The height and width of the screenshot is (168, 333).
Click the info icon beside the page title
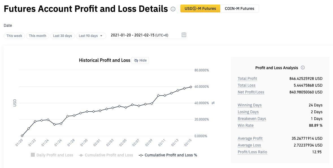click(x=173, y=9)
